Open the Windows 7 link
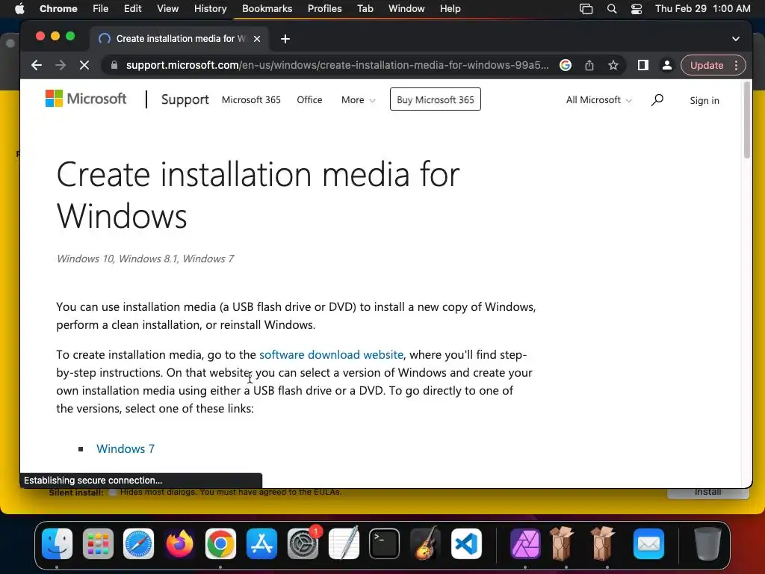Screen dimensions: 765x574 pyautogui.click(x=126, y=448)
